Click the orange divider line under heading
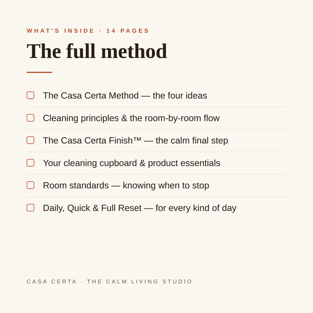Viewport: 313px width, 313px height. (x=39, y=72)
